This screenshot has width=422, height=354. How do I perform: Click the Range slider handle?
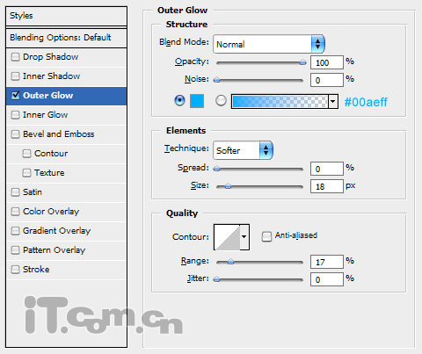click(230, 262)
